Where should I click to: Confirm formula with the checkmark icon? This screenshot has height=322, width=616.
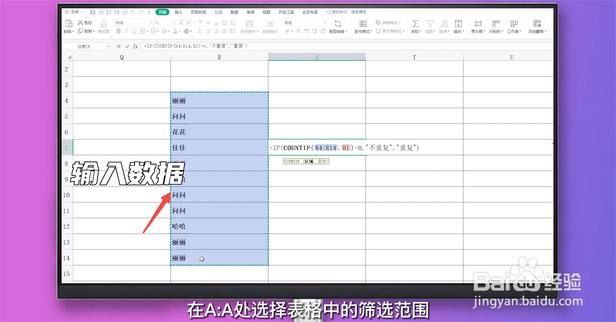[x=127, y=47]
